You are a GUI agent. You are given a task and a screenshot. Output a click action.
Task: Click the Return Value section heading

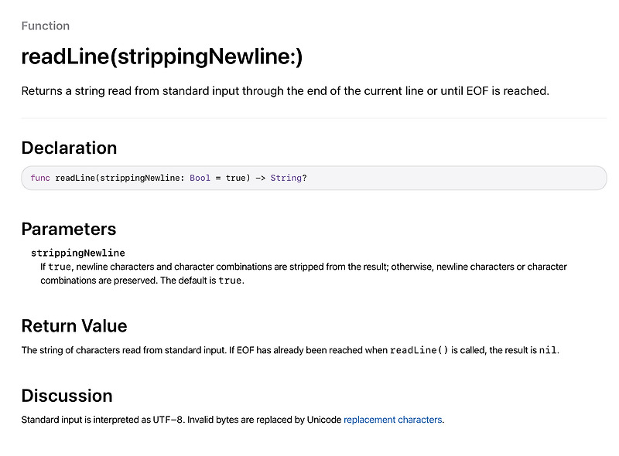(x=74, y=325)
